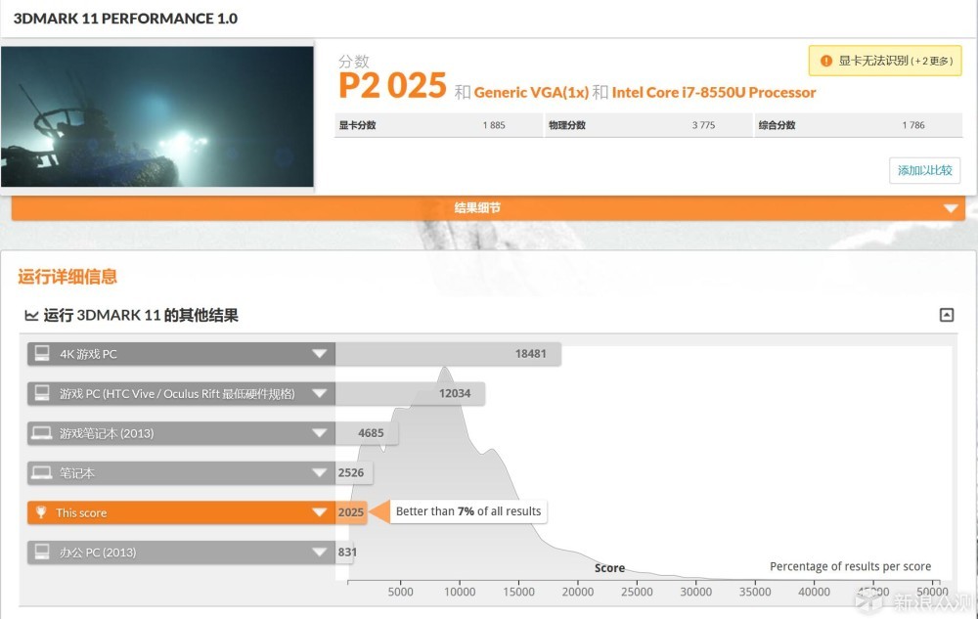Viewport: 978px width, 619px height.
Task: Open the '显卡无法识别 (+2更多)' warning notice
Action: [x=885, y=61]
